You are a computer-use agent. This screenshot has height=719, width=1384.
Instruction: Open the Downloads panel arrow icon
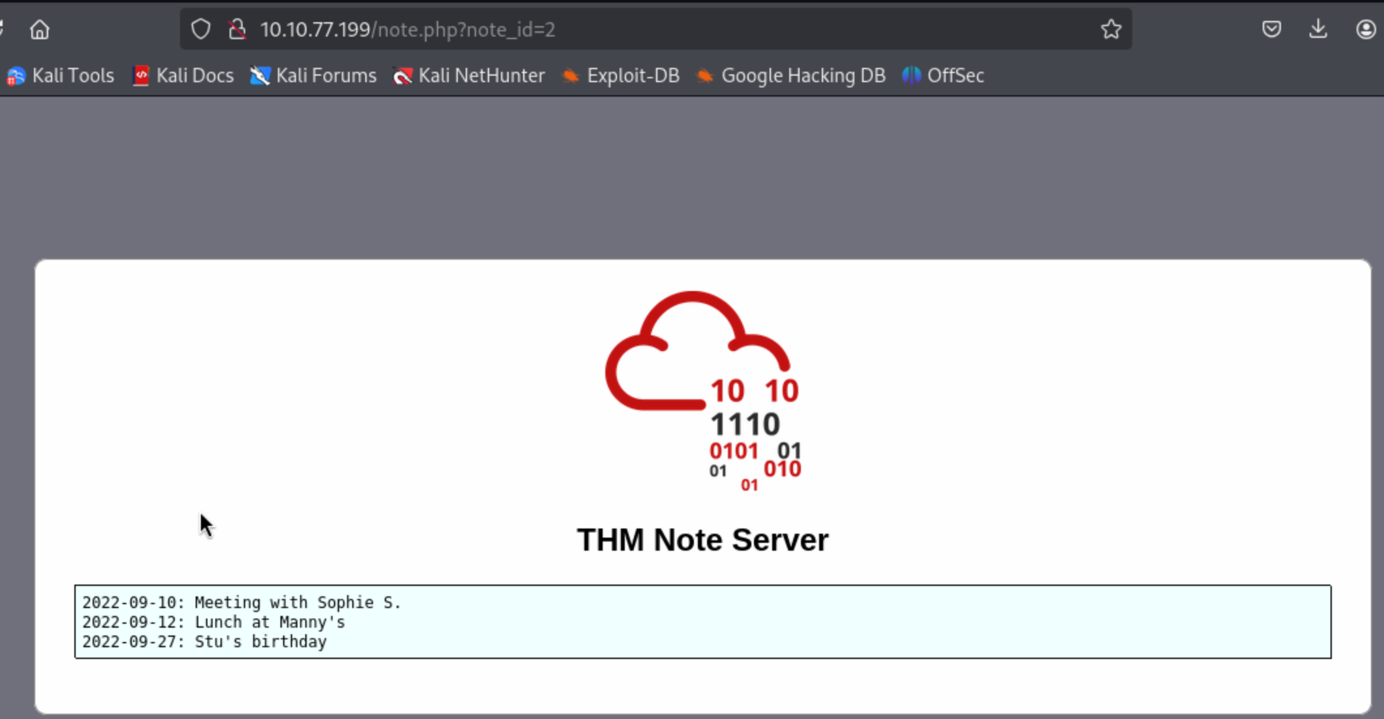(x=1318, y=29)
